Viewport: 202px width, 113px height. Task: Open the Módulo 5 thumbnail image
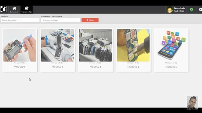pyautogui.click(x=171, y=45)
